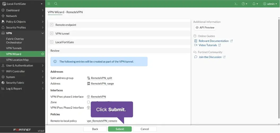
Task: Open VPN Location Map page
Action: [17, 60]
